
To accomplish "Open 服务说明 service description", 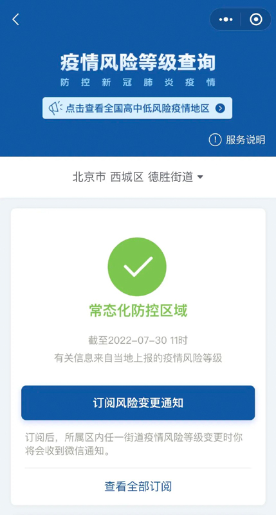I will 246,140.
